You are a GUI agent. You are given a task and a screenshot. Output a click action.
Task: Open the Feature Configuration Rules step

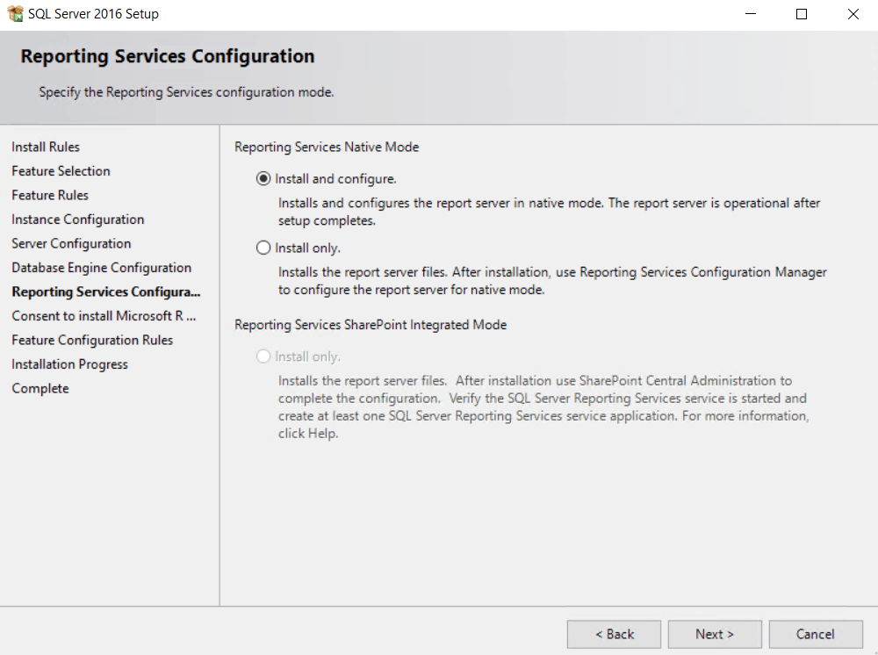90,340
